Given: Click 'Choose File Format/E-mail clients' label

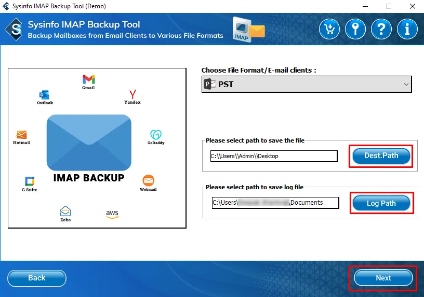Looking at the screenshot, I should tap(259, 70).
